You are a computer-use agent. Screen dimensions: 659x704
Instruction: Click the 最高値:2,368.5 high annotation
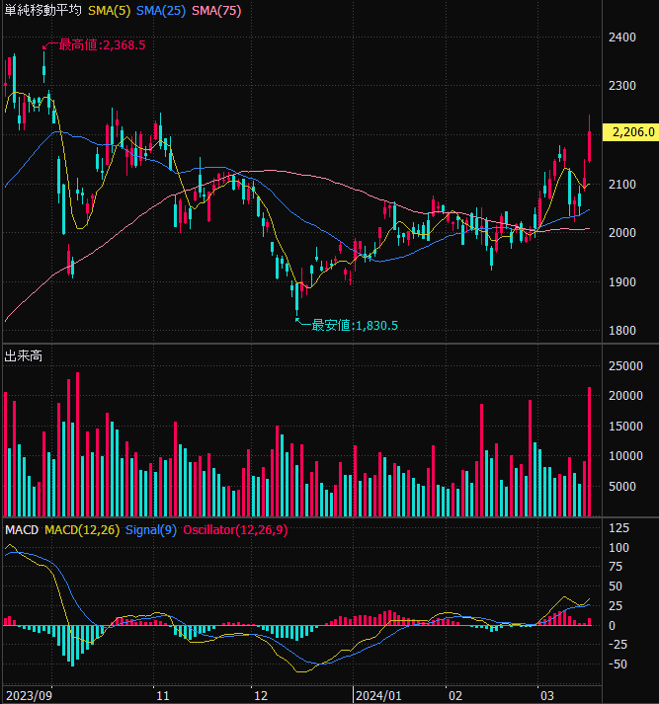click(x=103, y=44)
